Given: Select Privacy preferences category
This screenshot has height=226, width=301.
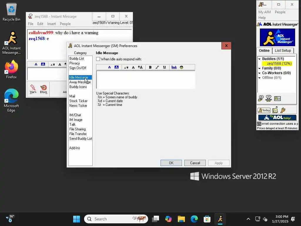Looking at the screenshot, I should 74,63.
